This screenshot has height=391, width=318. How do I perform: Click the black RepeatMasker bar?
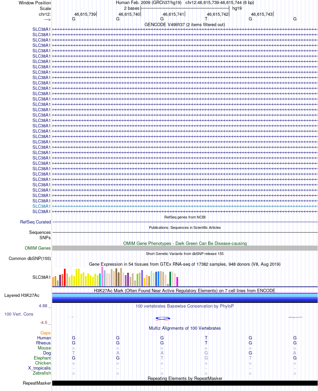pos(185,383)
